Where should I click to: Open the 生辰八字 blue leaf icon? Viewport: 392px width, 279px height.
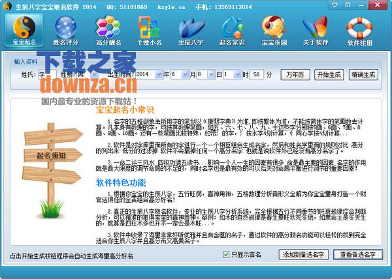coord(191,31)
